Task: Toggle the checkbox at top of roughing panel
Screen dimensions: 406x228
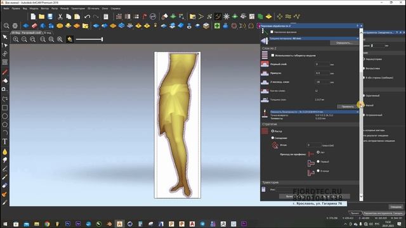Action: tap(272, 32)
